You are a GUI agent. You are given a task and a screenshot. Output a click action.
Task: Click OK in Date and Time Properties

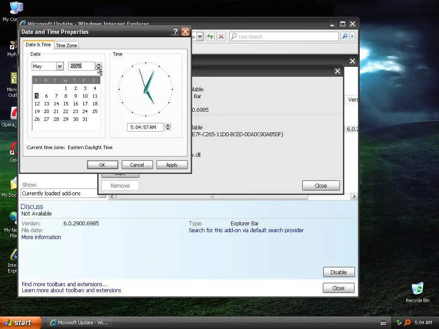[102, 165]
